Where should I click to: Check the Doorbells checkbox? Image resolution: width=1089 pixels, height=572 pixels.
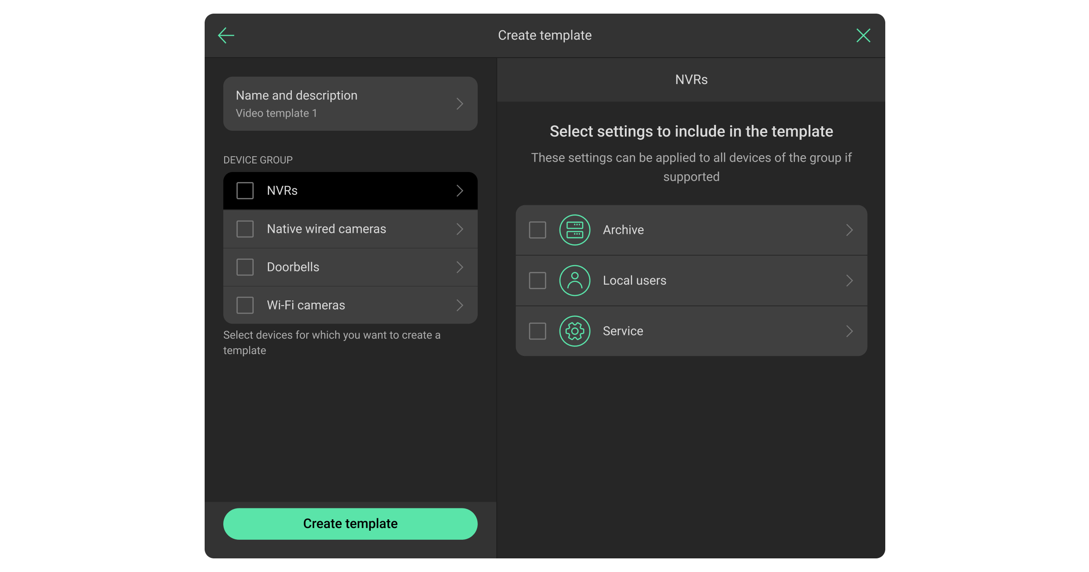245,267
